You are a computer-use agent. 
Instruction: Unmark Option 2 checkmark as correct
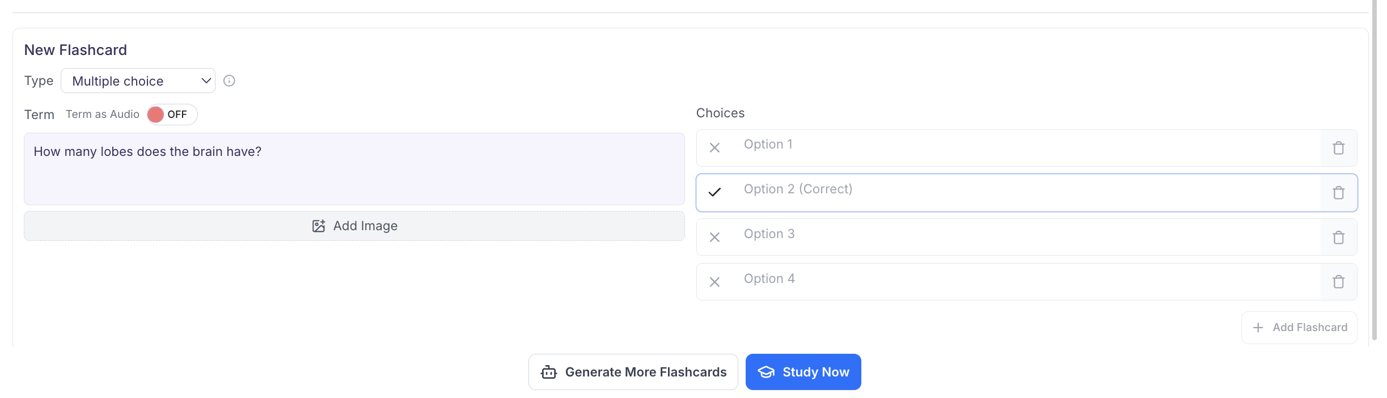(714, 192)
